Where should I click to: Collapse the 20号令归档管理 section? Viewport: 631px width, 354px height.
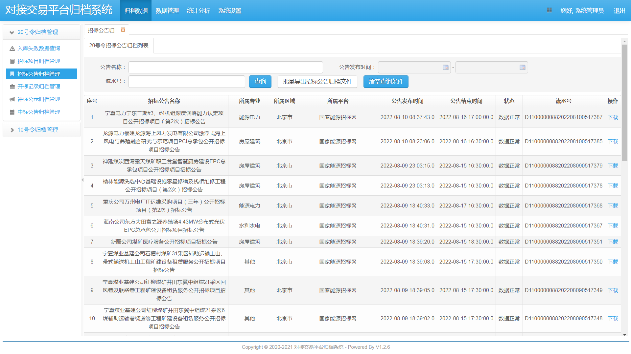12,32
